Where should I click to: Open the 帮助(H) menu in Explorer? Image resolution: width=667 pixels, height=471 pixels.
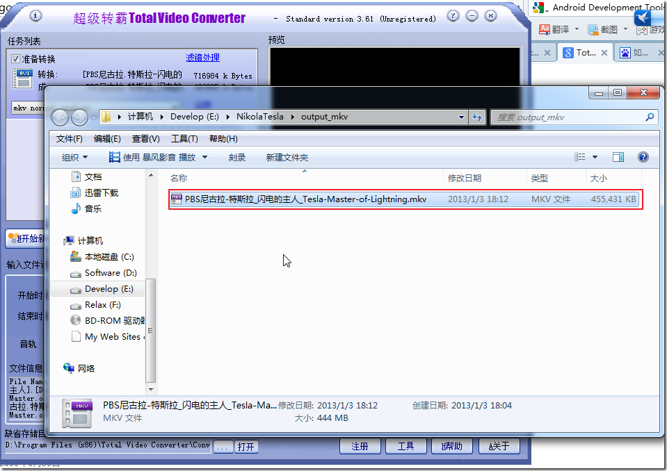pyautogui.click(x=223, y=139)
